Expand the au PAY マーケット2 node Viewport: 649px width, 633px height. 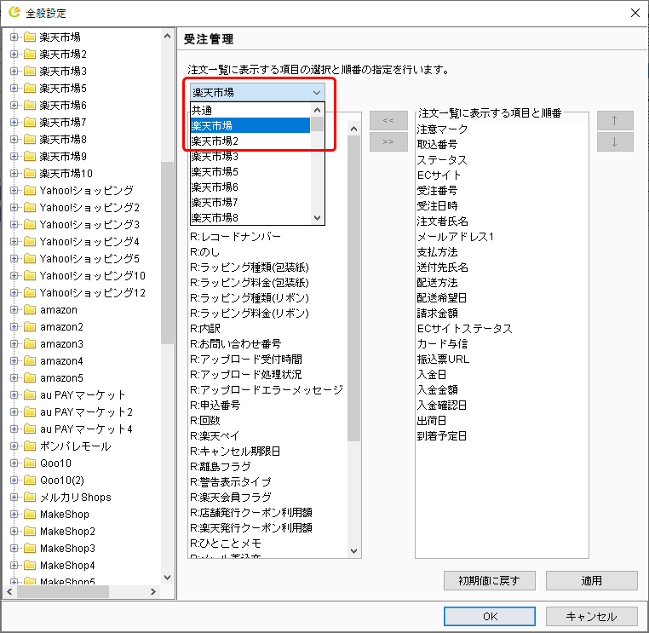[x=14, y=412]
